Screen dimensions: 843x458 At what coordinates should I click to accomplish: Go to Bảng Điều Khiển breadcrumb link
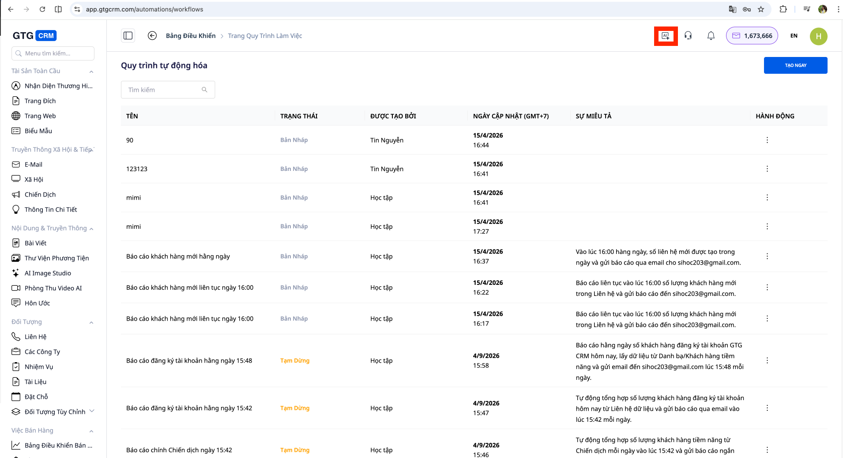click(191, 36)
